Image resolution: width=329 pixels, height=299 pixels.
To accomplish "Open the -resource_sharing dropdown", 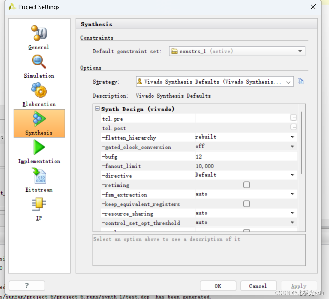I will [292, 213].
